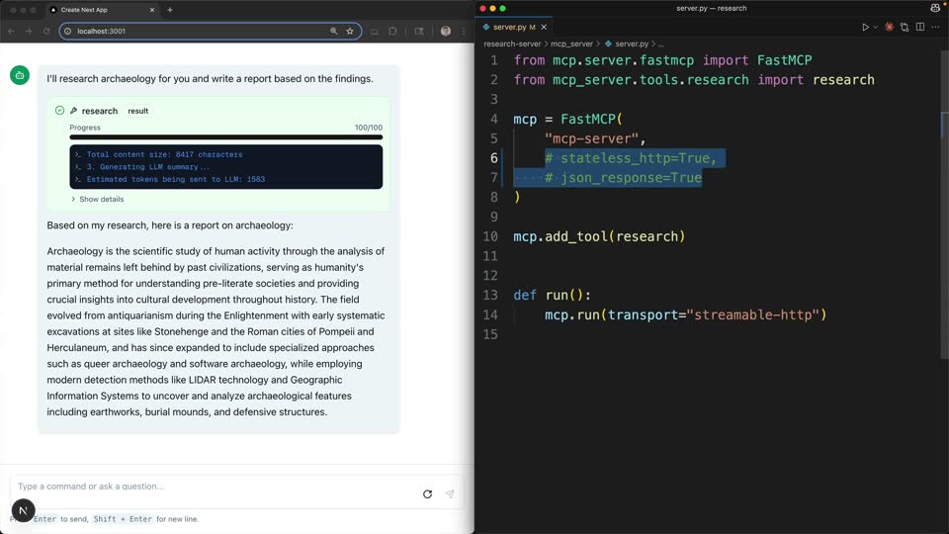Click the mcp_server breadcrumb
The image size is (949, 534).
pos(572,44)
